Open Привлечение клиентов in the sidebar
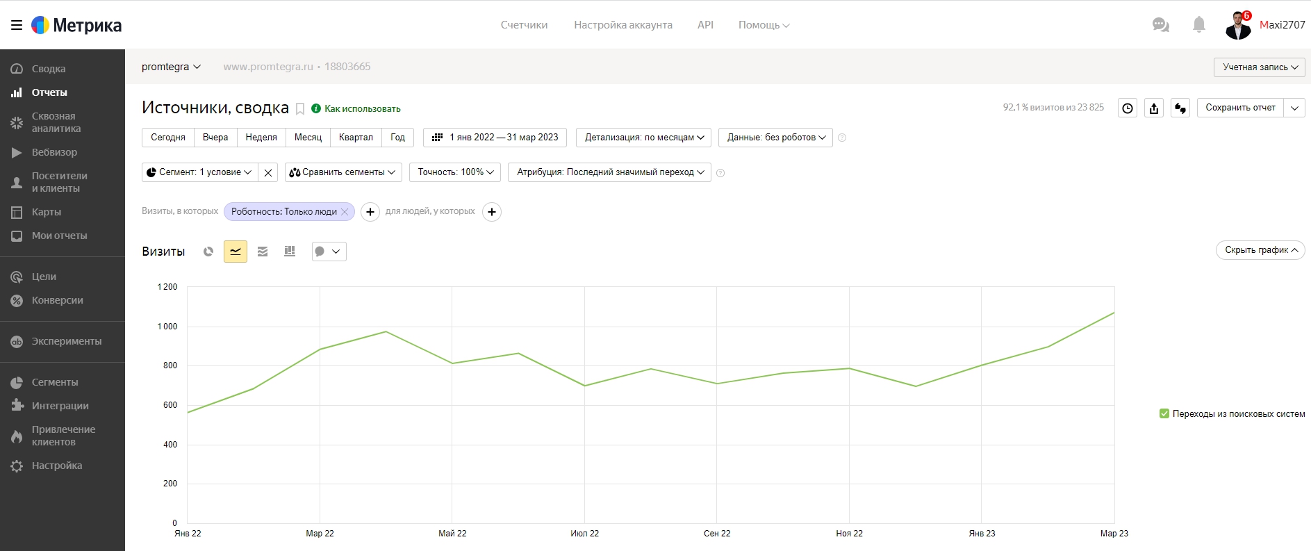 (63, 436)
